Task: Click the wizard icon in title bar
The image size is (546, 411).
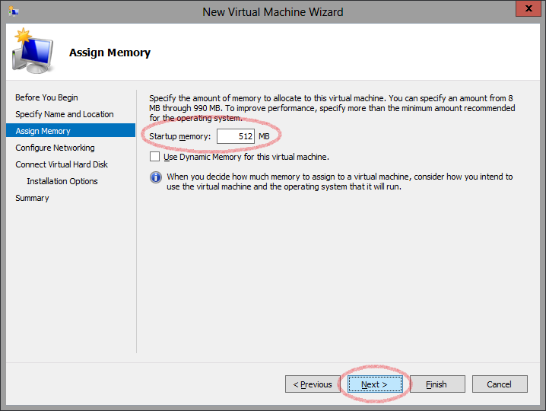Action: point(14,11)
